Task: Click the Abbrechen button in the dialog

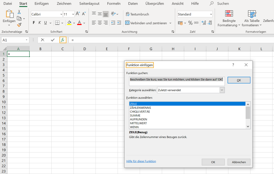Action: pos(239,162)
